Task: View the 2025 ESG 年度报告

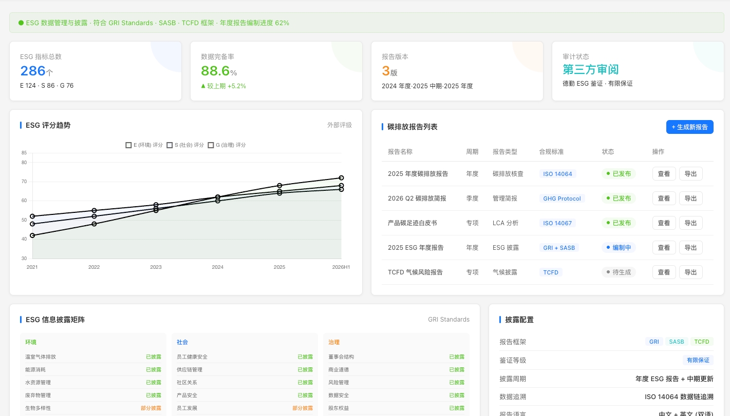Action: (x=664, y=248)
